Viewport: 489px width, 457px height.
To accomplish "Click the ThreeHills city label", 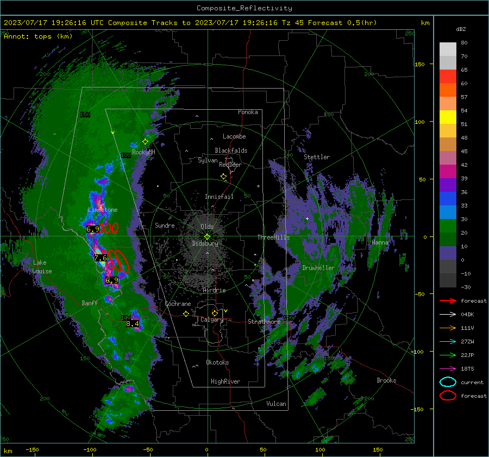I will point(273,237).
